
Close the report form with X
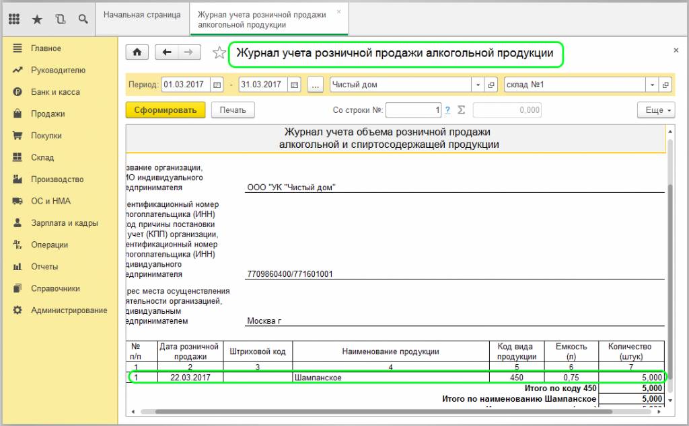click(x=676, y=50)
